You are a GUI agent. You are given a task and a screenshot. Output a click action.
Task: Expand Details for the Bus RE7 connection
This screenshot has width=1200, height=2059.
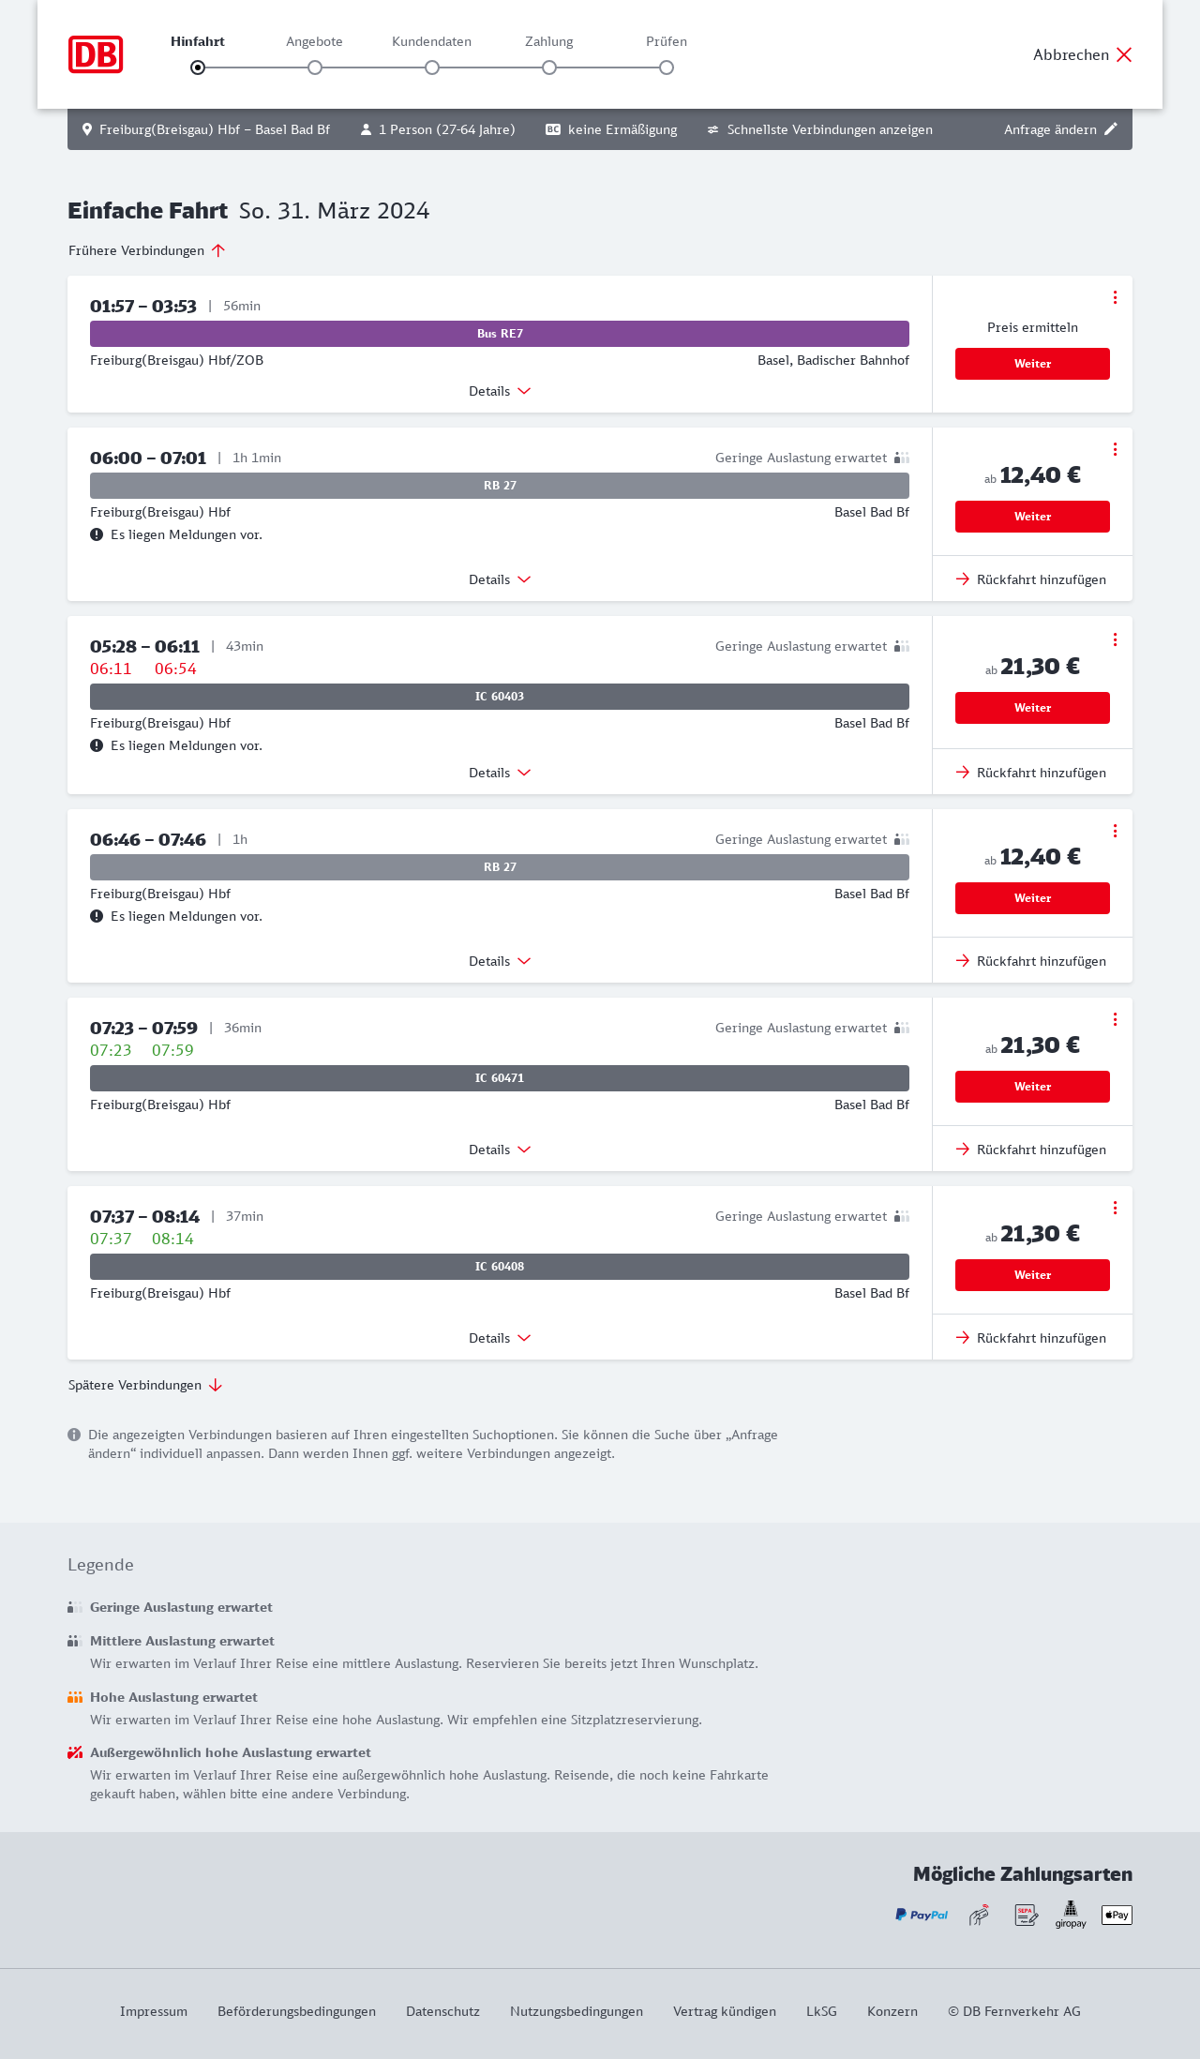point(499,391)
